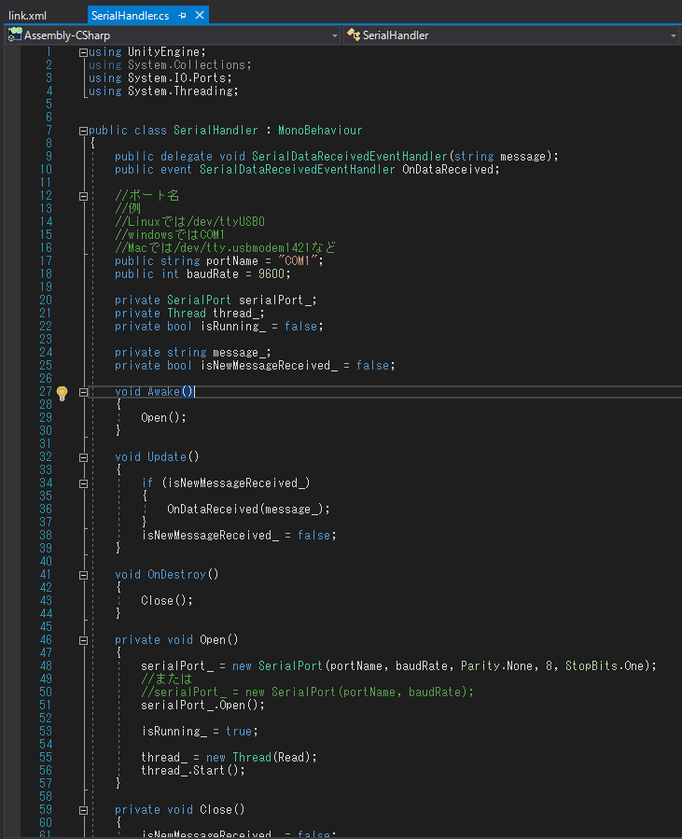Click the //Linuxでは/dev/ttyUSB0 comment

click(190, 221)
